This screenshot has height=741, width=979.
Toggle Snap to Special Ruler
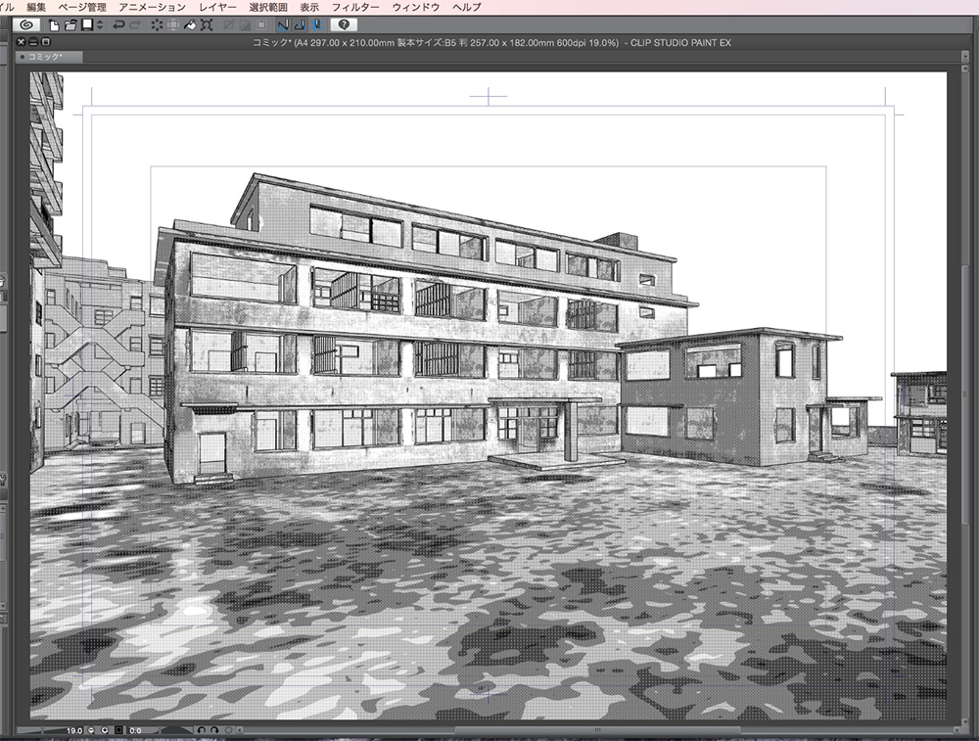(x=300, y=25)
